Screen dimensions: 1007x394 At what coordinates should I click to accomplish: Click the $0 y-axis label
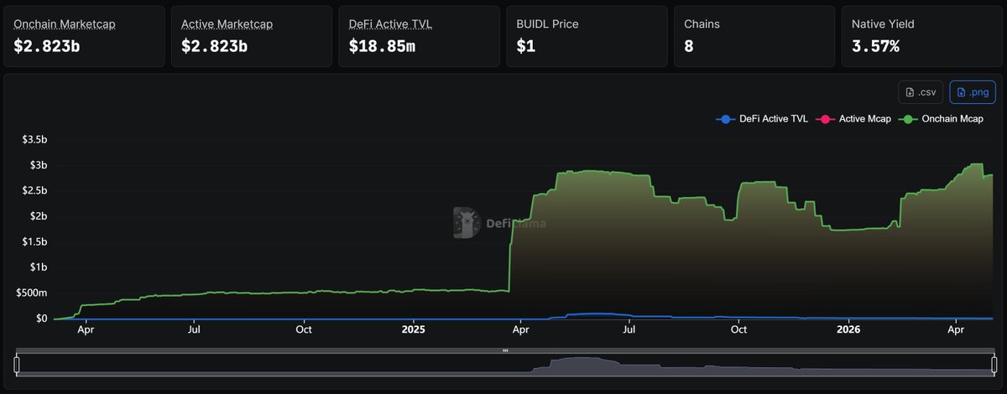(x=41, y=319)
